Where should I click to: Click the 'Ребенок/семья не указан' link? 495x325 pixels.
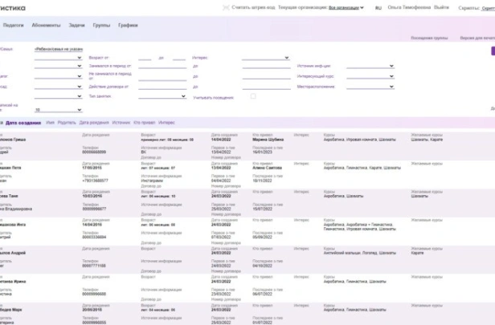(57, 49)
